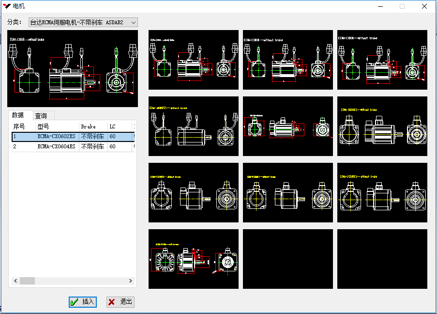437x314 pixels.
Task: Select the 数据 tab
Action: point(18,115)
